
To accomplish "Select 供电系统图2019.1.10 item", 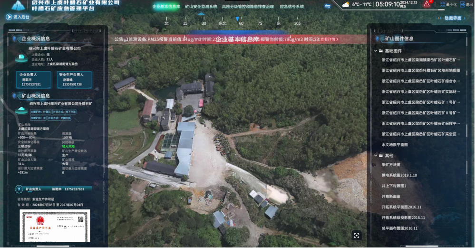I will coord(399,176).
